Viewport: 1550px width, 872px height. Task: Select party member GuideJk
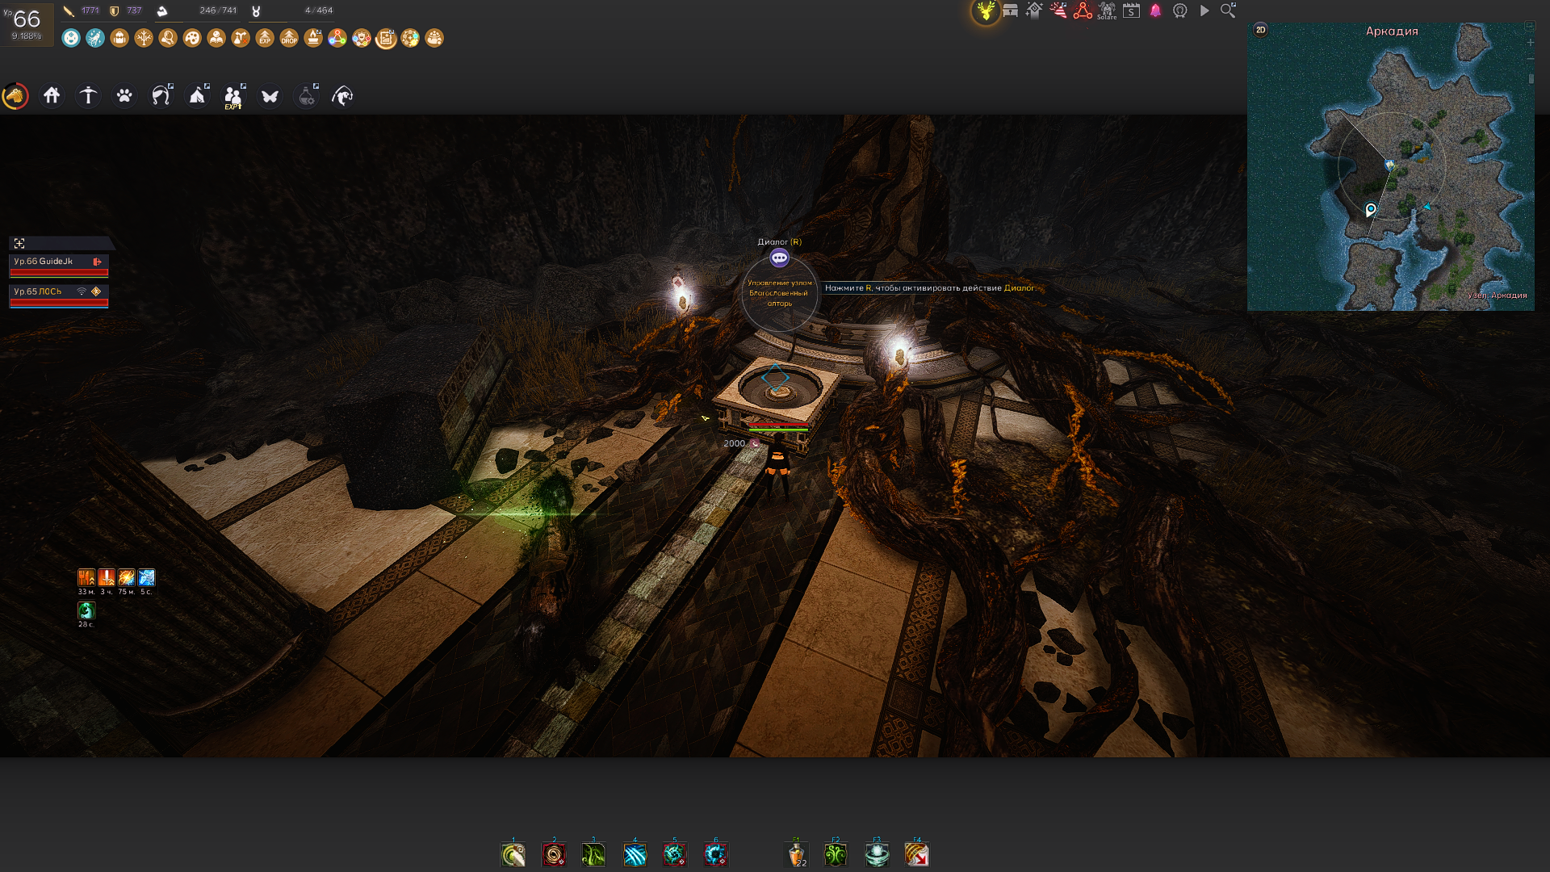coord(59,265)
